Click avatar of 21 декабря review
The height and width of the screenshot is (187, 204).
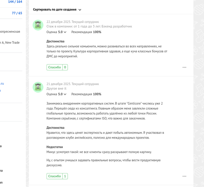pos(38,87)
